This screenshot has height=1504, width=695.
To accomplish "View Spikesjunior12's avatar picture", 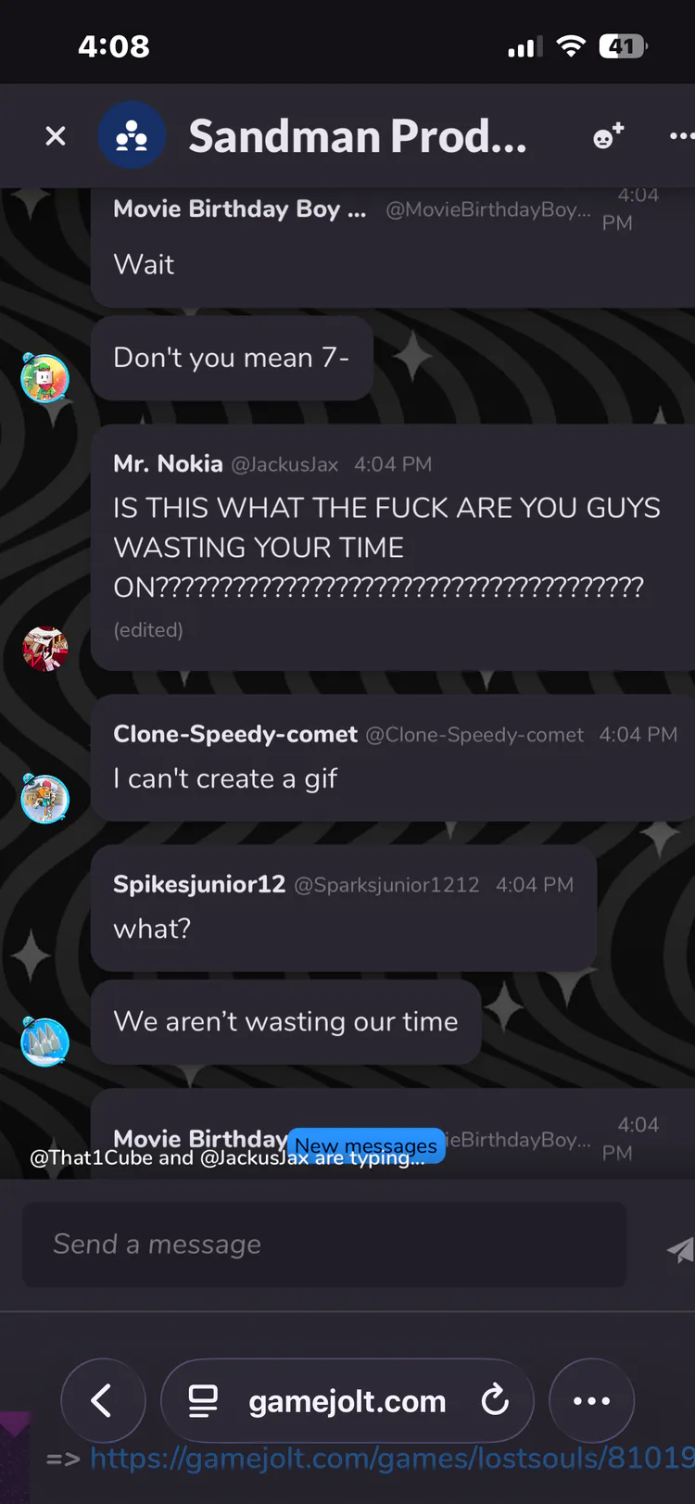I will (45, 1042).
